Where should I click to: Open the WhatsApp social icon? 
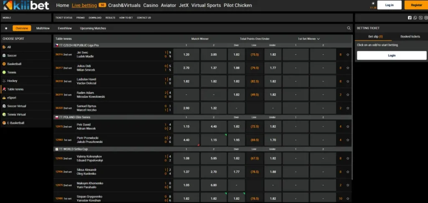click(415, 18)
